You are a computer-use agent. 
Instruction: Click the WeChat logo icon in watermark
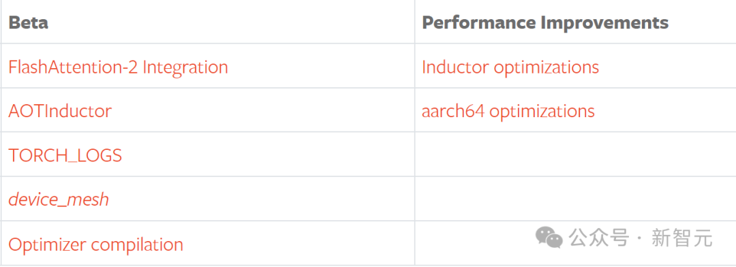click(549, 238)
